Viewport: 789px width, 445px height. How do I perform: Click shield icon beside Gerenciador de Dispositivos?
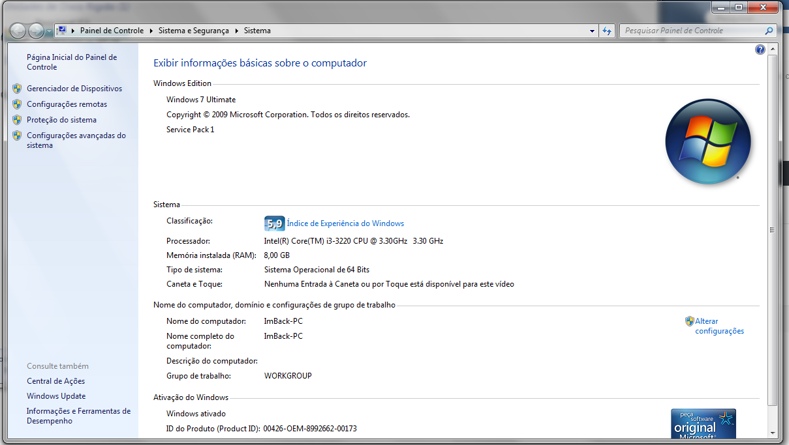coord(17,89)
